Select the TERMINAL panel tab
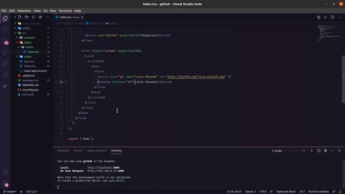 click(x=116, y=151)
